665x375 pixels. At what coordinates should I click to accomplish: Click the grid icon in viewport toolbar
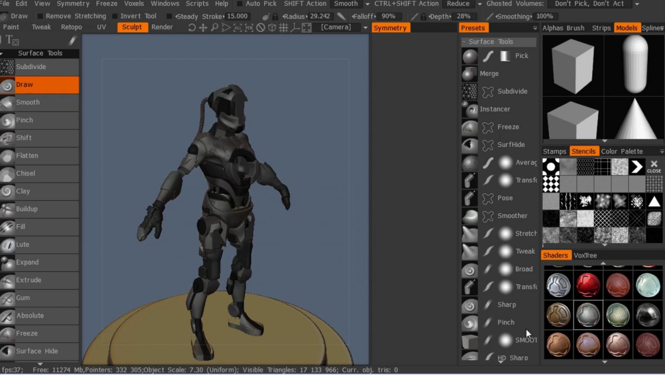[x=283, y=28]
